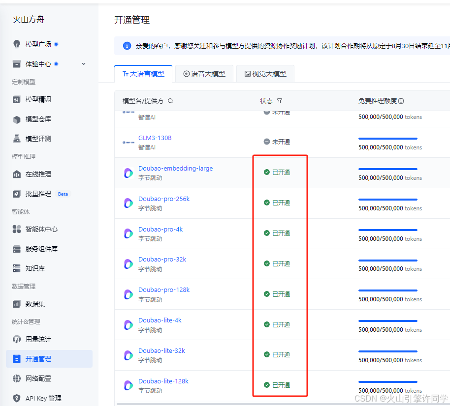Expand the 体验中心 chevron
Viewport: 450px width, 406px height.
coord(84,64)
